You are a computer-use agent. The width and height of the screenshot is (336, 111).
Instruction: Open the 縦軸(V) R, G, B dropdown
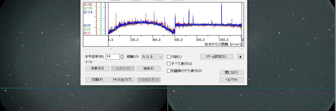[x=152, y=57]
